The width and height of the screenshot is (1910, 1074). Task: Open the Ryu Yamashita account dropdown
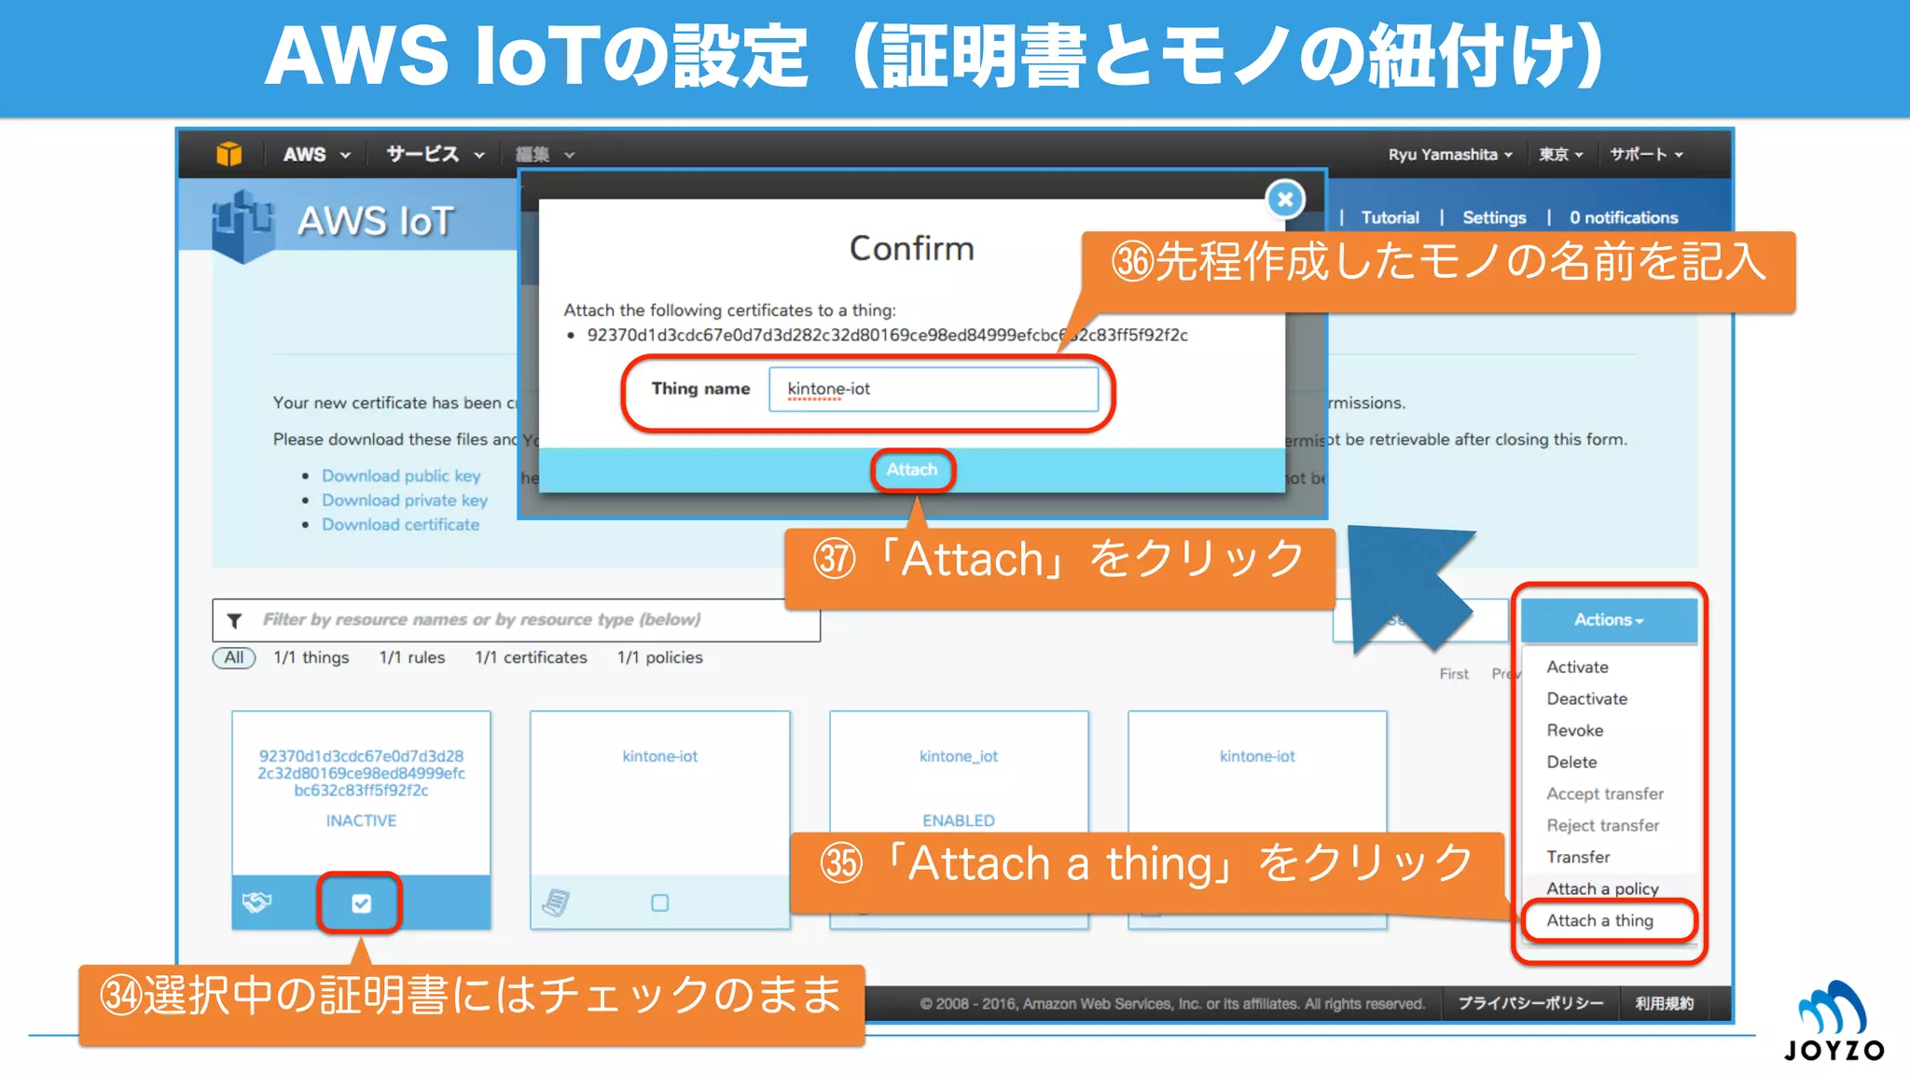pos(1449,155)
